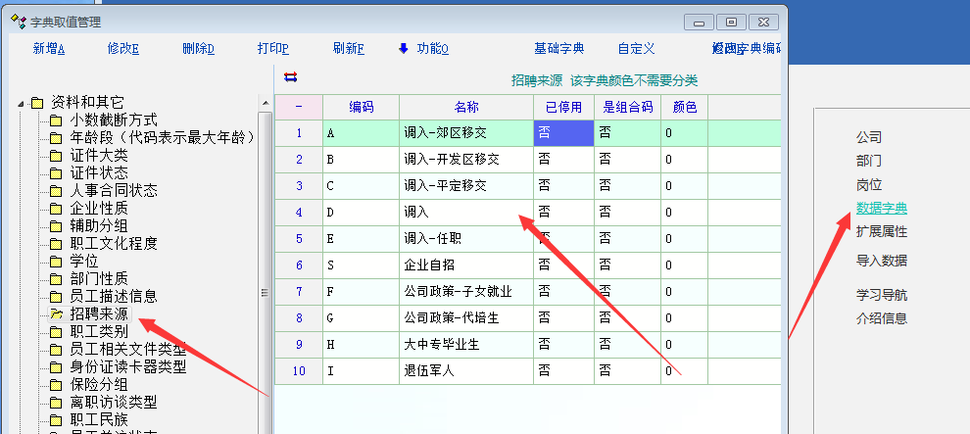Click the red-blue swap arrows icon
The image size is (970, 434).
(290, 77)
